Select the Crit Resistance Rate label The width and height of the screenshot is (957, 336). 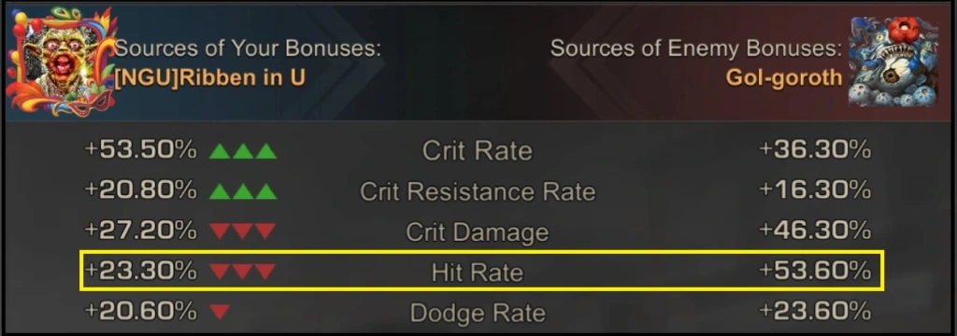pyautogui.click(x=478, y=191)
